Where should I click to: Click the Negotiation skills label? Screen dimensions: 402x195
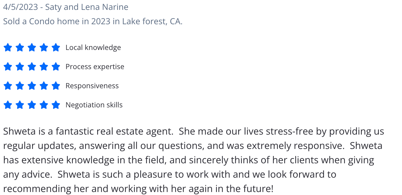click(x=94, y=105)
